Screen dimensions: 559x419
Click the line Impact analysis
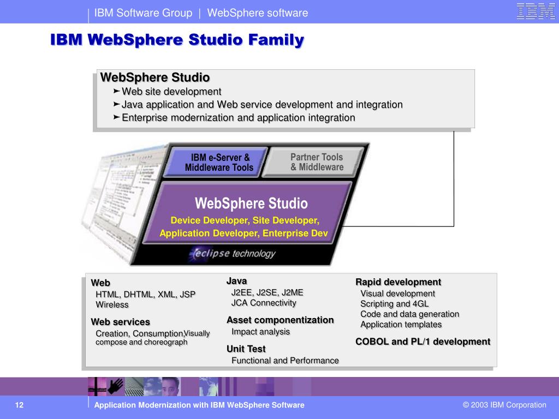click(x=260, y=332)
